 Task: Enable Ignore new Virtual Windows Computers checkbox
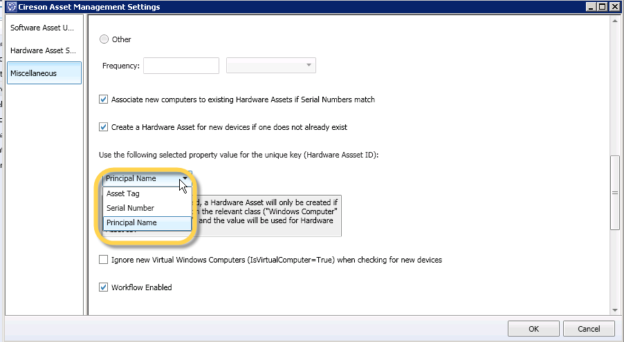104,260
